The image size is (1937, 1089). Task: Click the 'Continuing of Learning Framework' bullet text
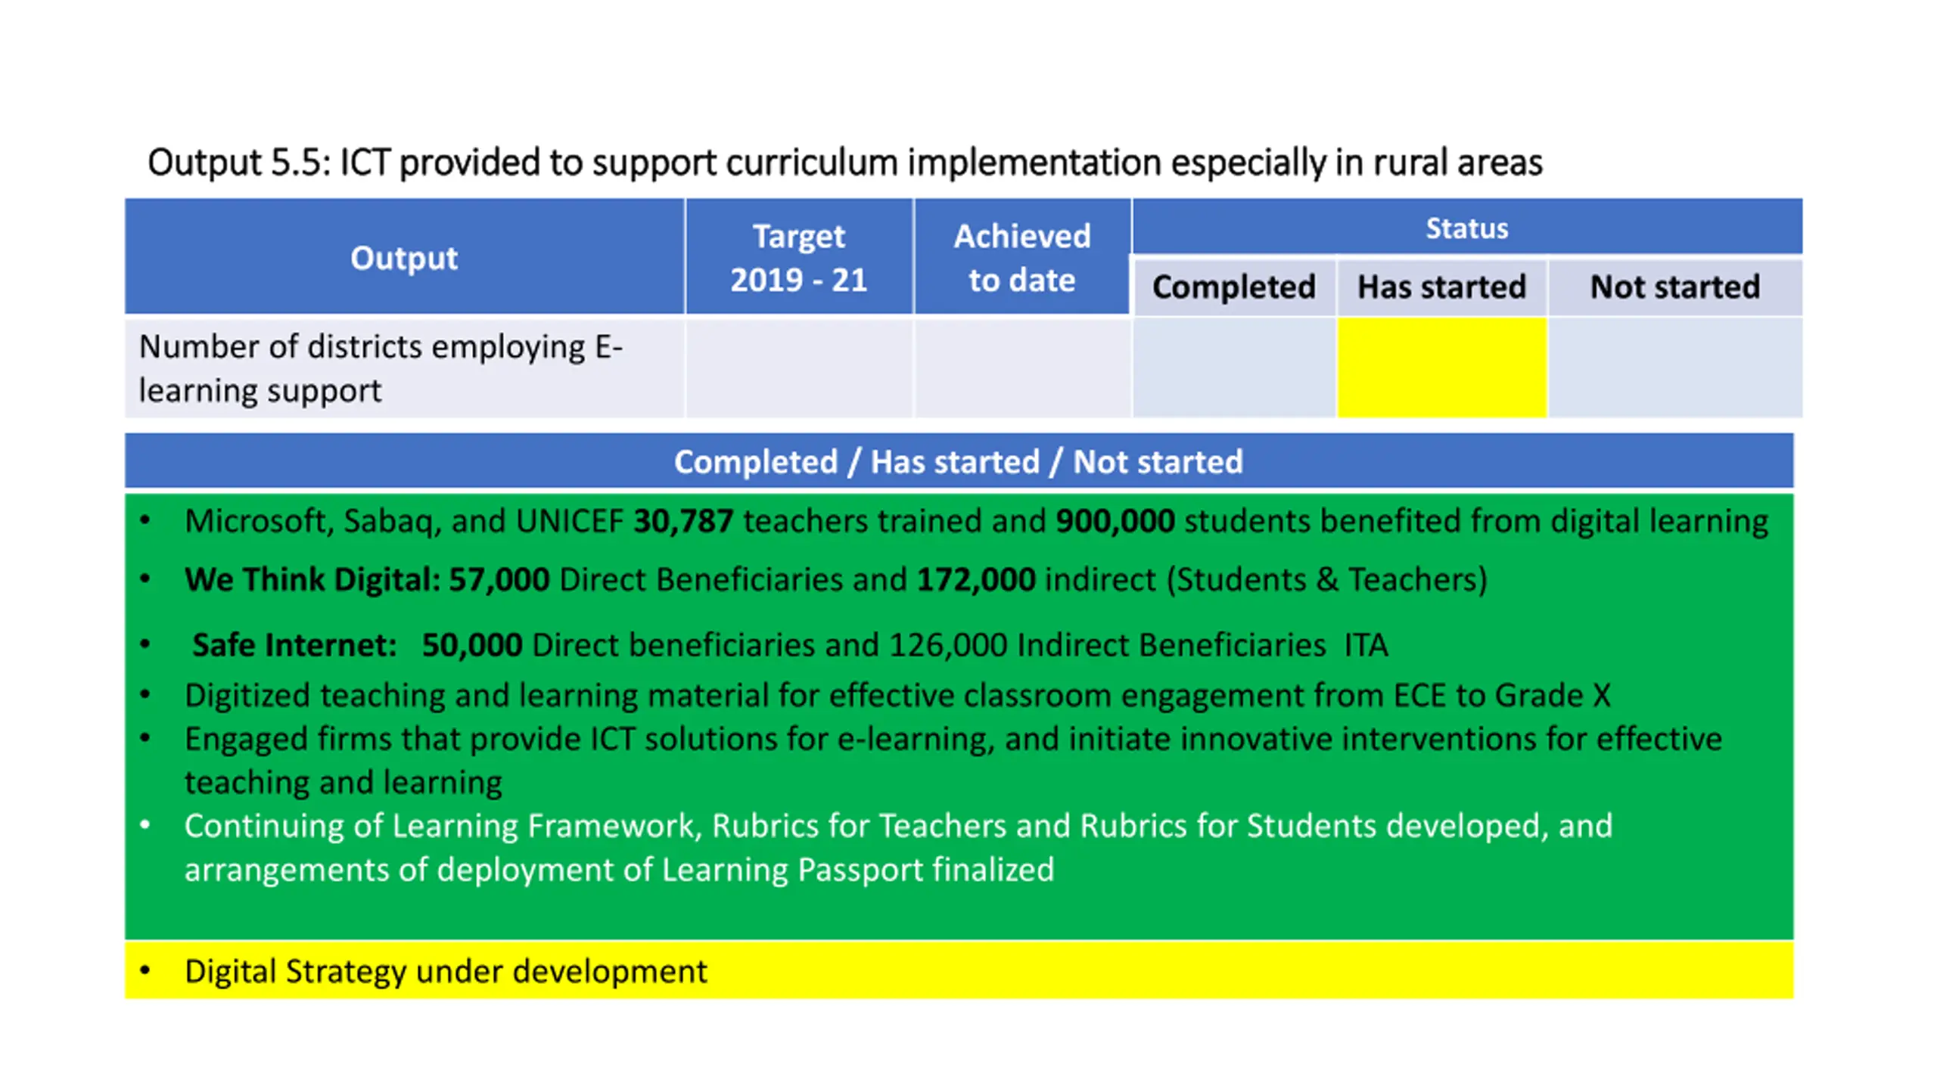(x=898, y=848)
